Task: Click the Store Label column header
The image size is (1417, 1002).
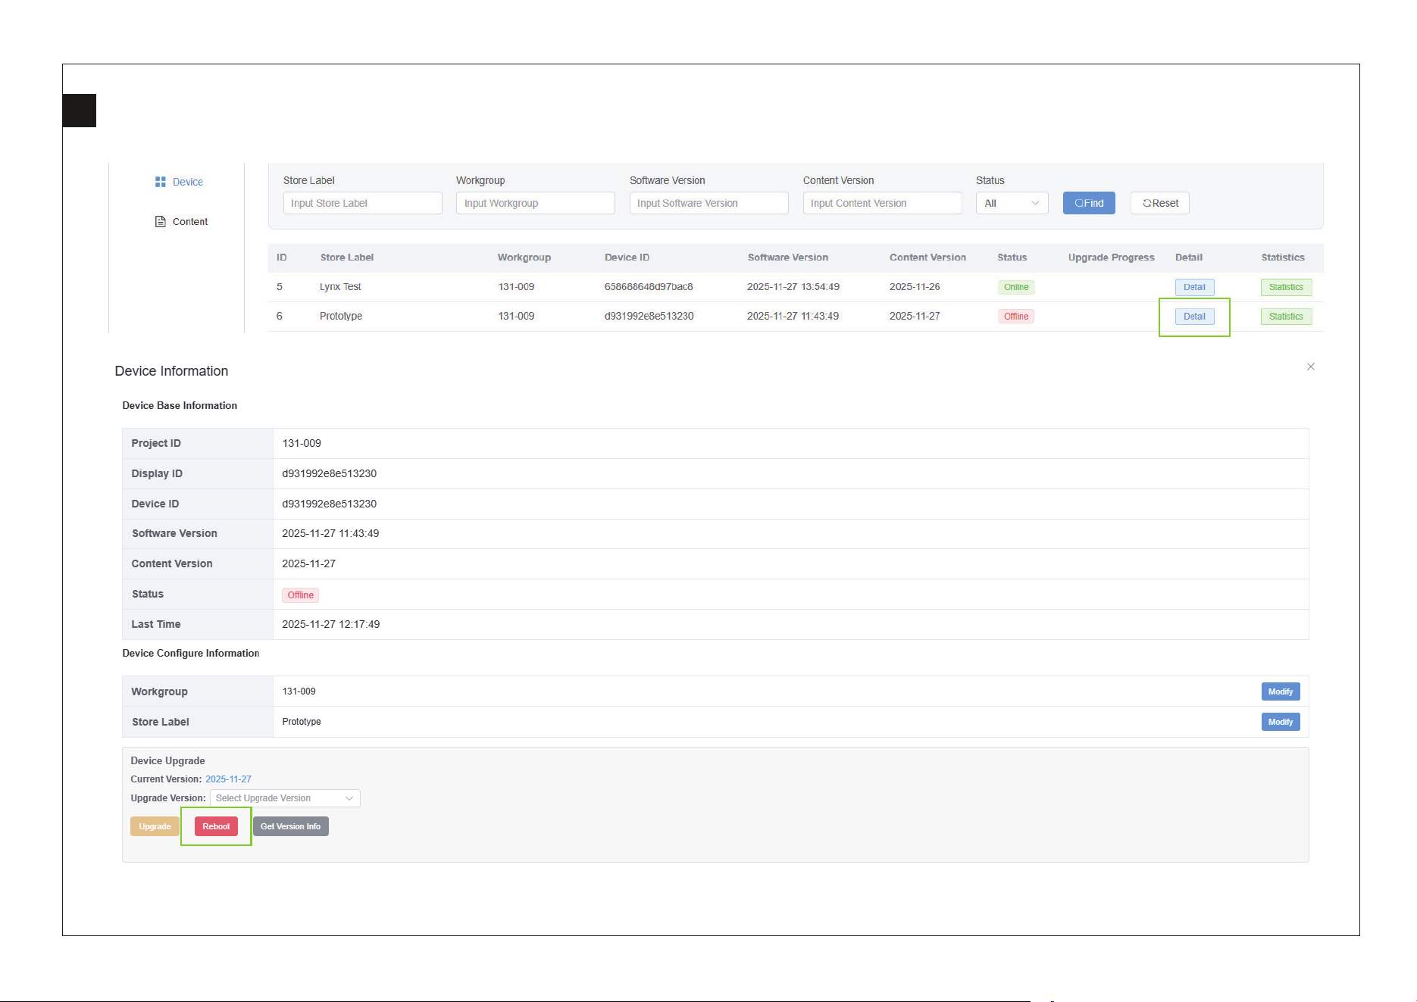Action: point(347,258)
